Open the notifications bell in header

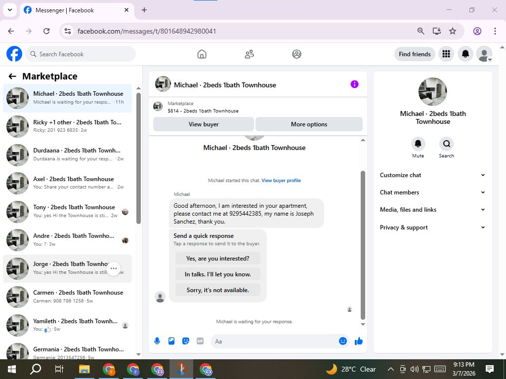click(x=465, y=54)
